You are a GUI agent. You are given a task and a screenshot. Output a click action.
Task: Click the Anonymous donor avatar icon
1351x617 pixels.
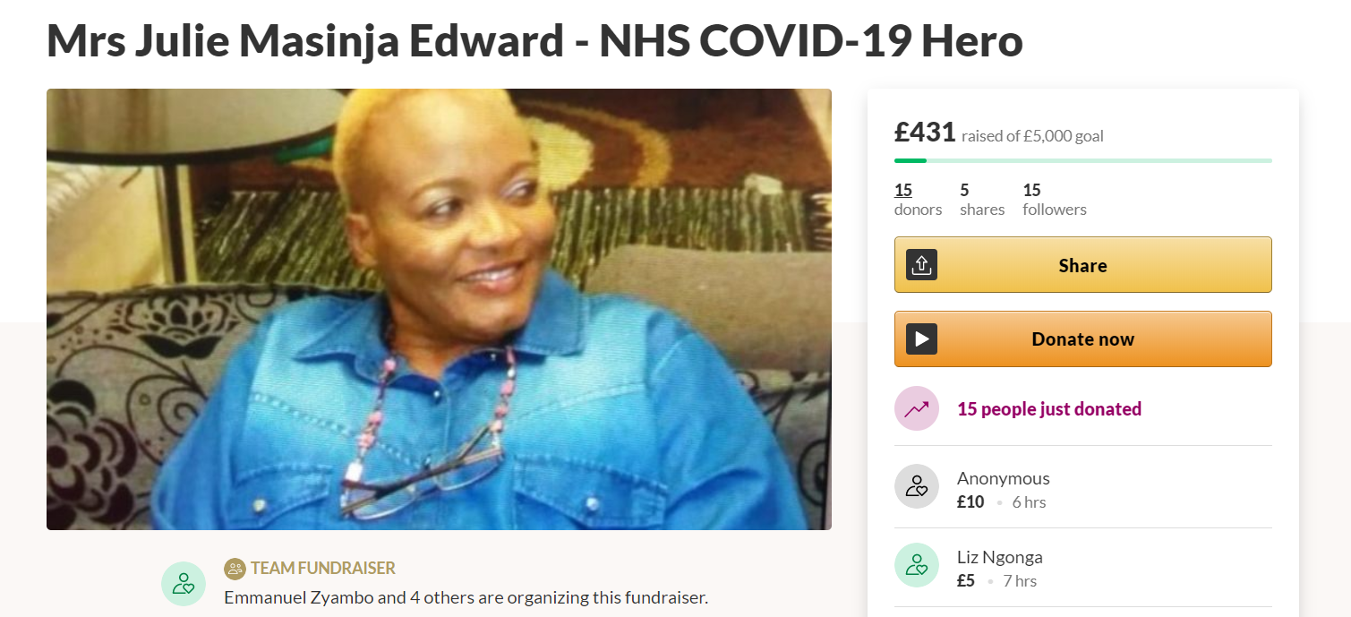click(x=917, y=486)
